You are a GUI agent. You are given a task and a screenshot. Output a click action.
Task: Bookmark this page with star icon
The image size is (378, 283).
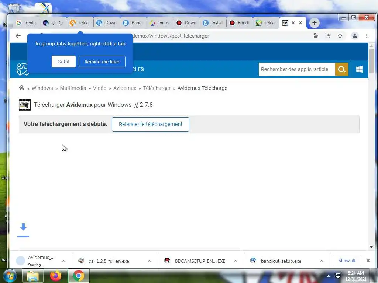click(340, 36)
